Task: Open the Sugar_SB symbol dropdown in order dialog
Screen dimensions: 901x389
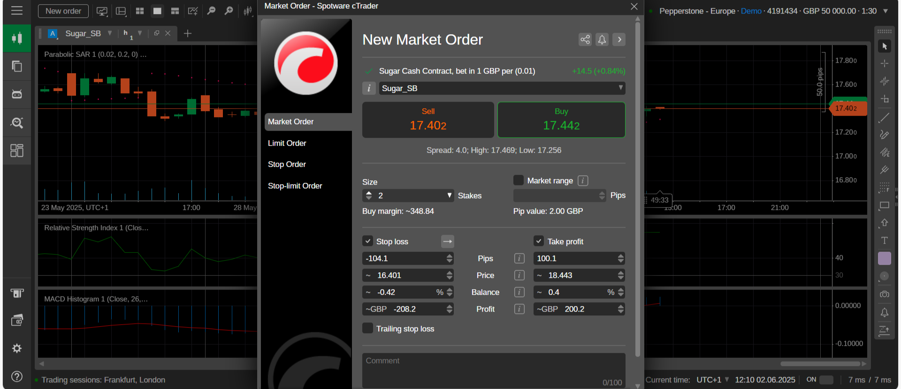Action: (502, 88)
